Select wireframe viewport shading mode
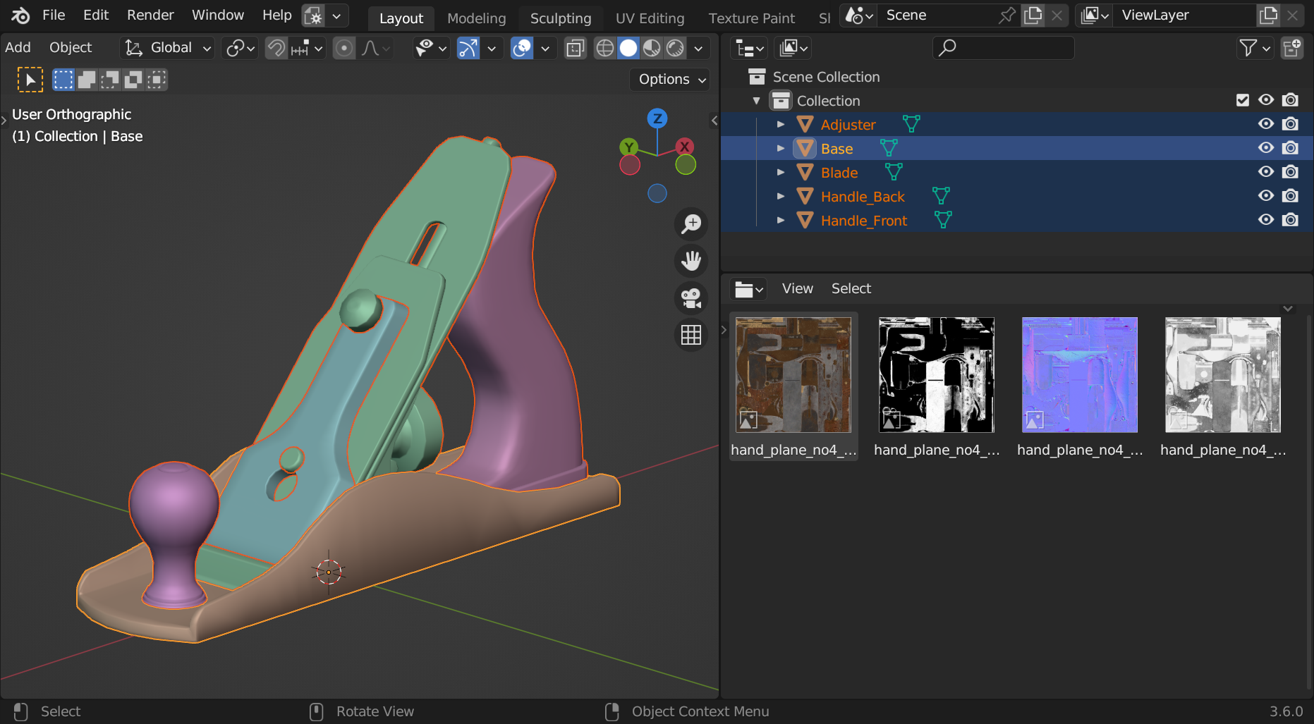This screenshot has width=1314, height=724. pyautogui.click(x=604, y=48)
